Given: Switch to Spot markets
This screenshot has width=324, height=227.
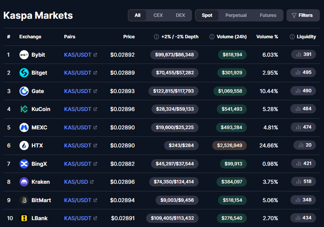Looking at the screenshot, I should (207, 15).
